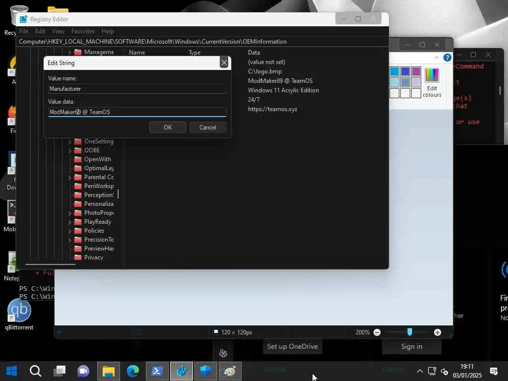Click Paint zoom in plus button
The height and width of the screenshot is (381, 508).
pyautogui.click(x=438, y=332)
